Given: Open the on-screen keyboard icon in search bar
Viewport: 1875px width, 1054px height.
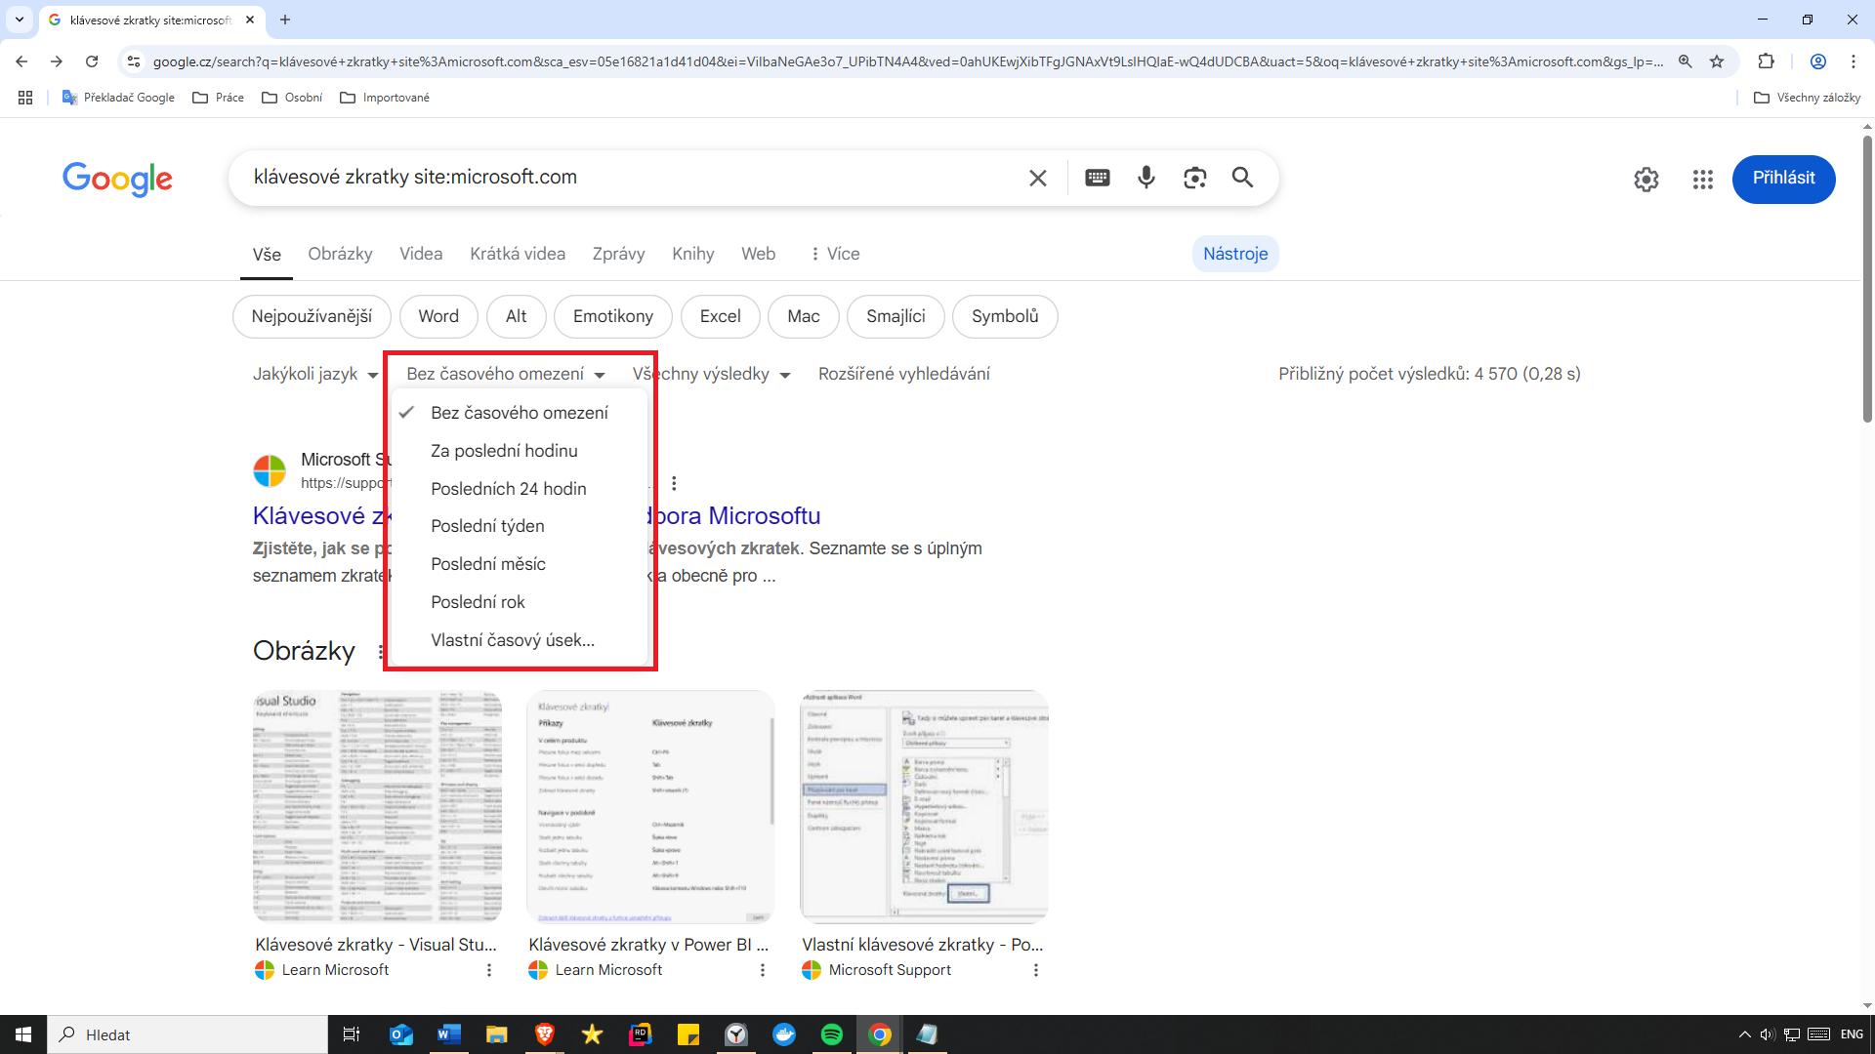Looking at the screenshot, I should pos(1097,178).
